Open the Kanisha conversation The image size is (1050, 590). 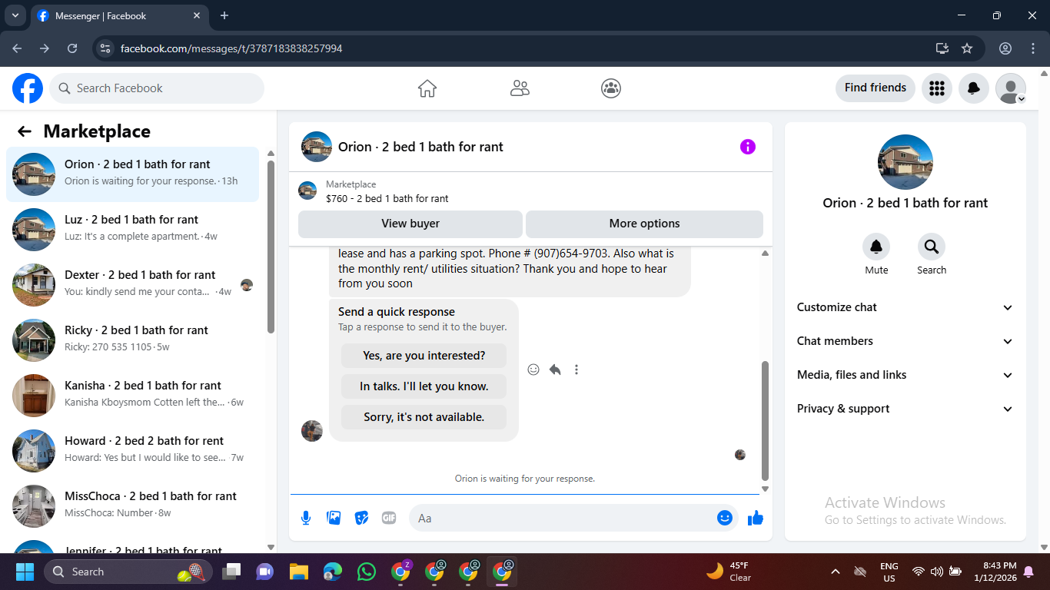pyautogui.click(x=132, y=396)
